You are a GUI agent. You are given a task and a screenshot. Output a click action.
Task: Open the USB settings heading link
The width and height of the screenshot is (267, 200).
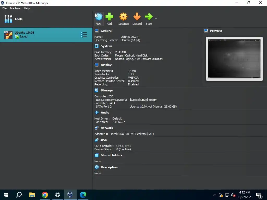[x=104, y=140]
